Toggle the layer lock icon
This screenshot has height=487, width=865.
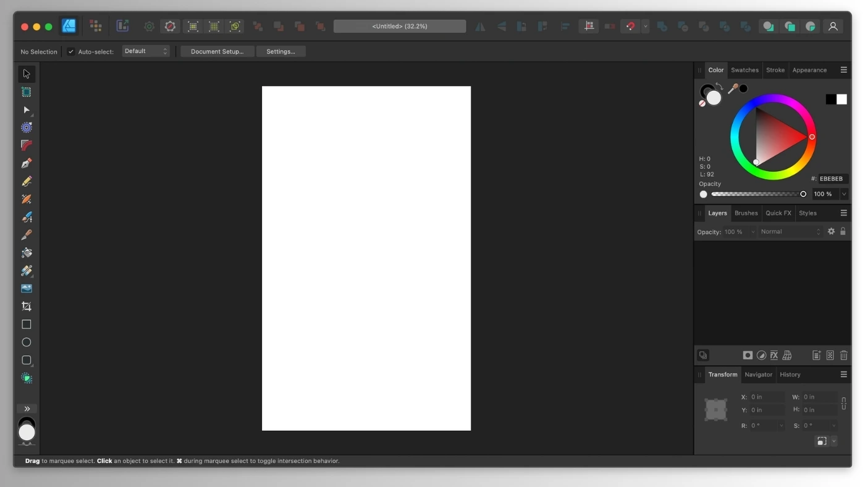(843, 231)
